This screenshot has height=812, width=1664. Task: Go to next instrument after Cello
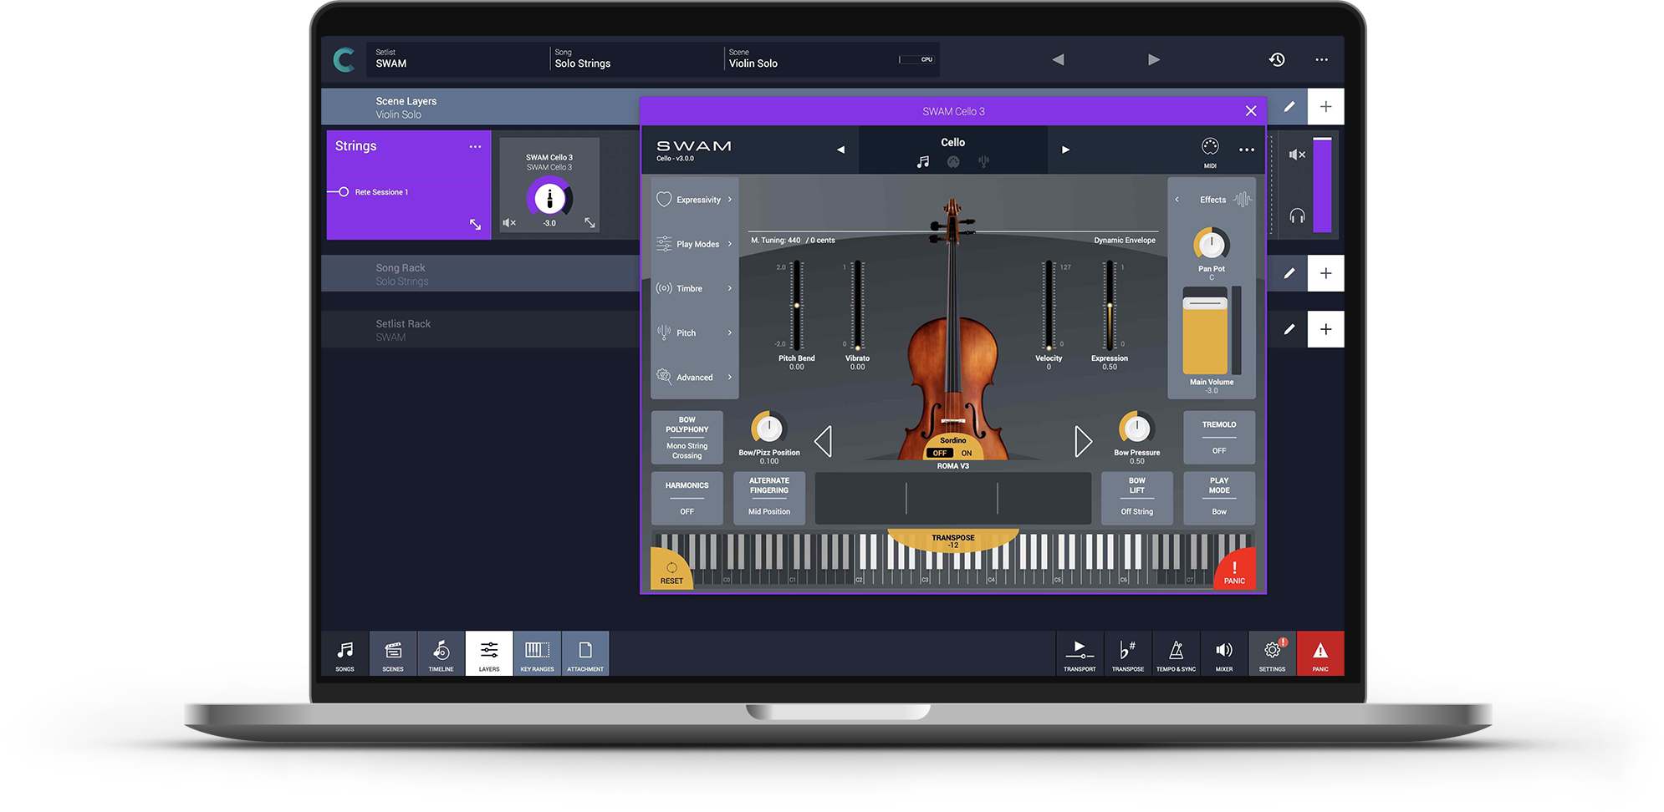click(x=1065, y=150)
